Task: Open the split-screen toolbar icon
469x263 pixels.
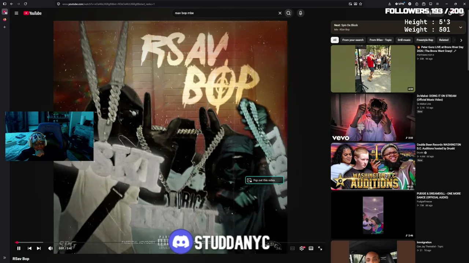Action: coord(430,4)
